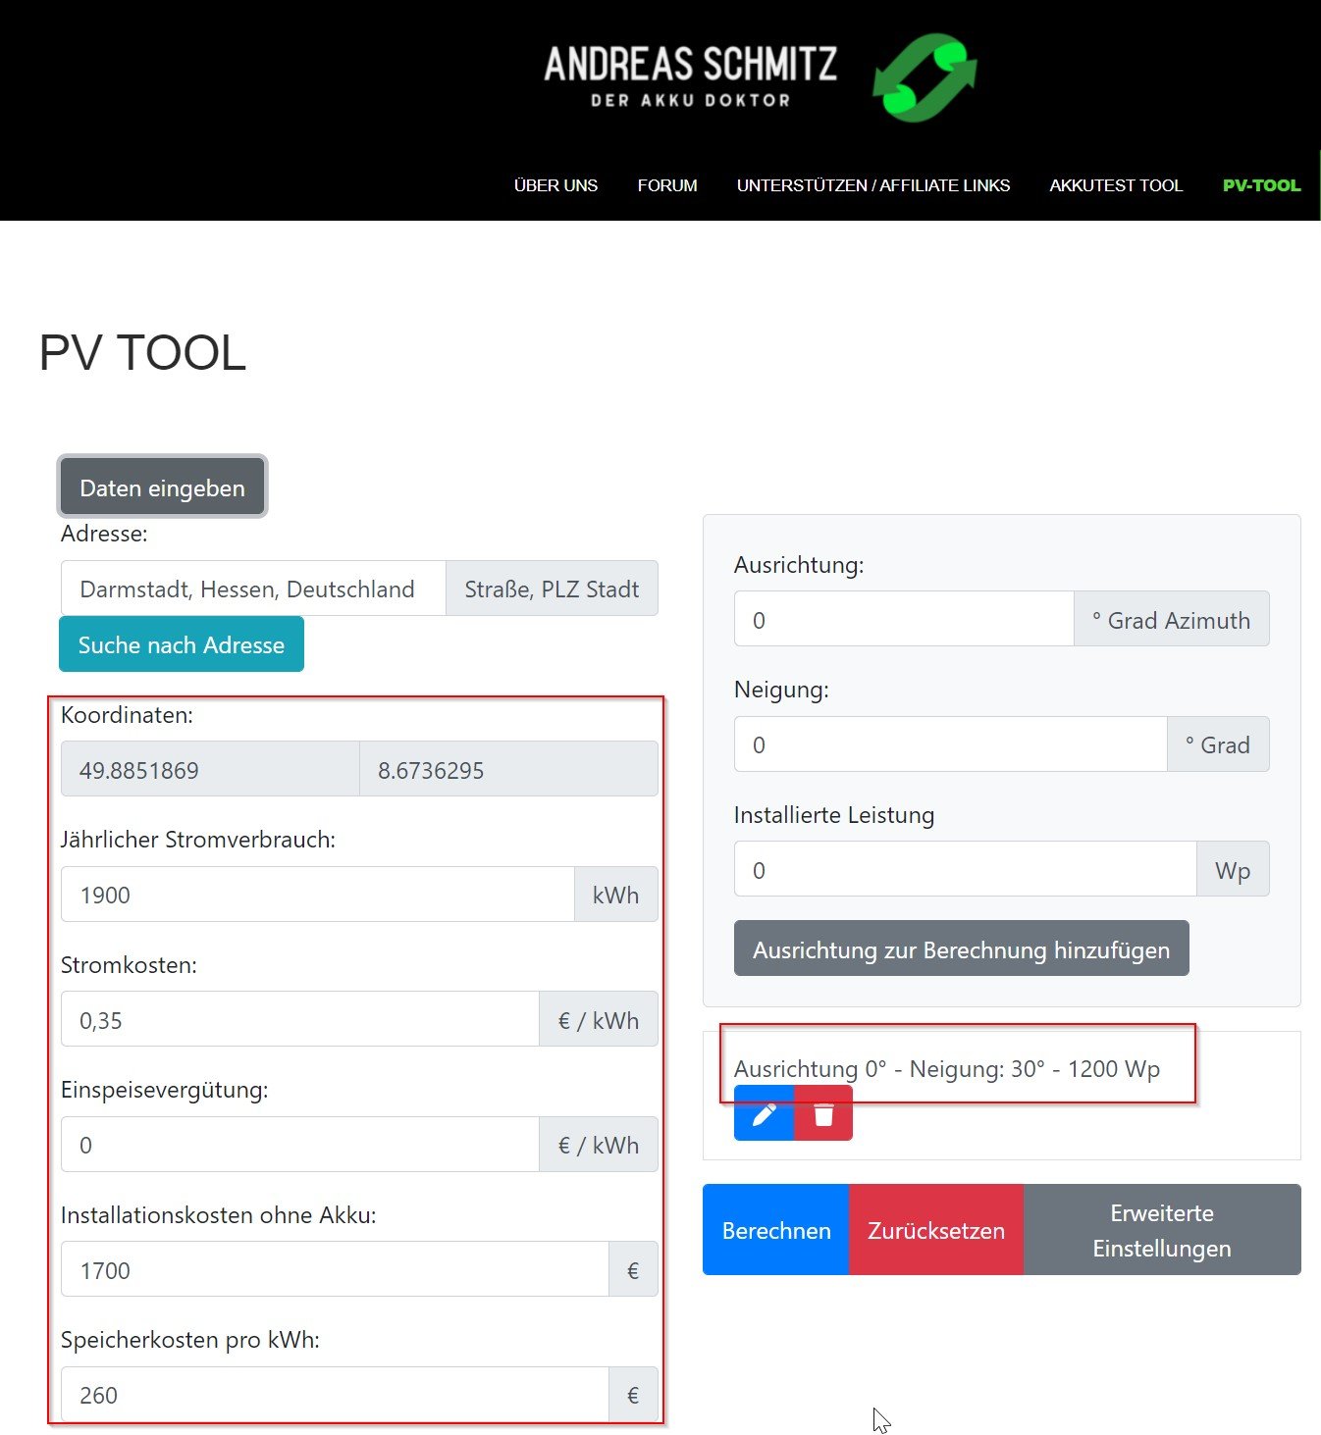Focus the Adresse input field
Viewport: 1321px width, 1435px height.
click(253, 589)
